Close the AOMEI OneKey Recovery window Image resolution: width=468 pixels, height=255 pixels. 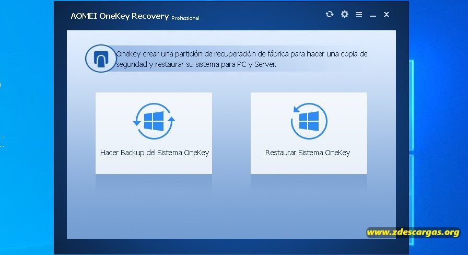pos(386,14)
